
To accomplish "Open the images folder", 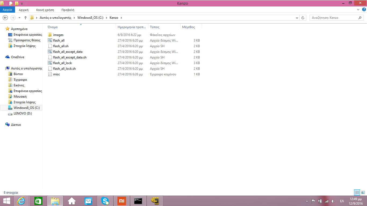I will pos(58,35).
